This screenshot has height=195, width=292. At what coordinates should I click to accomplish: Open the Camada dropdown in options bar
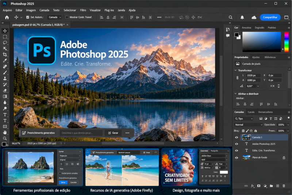tap(54, 17)
